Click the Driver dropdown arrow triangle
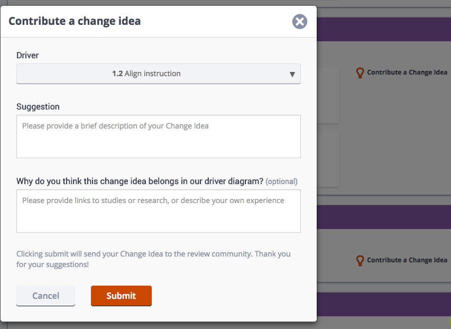451x329 pixels. click(x=292, y=75)
